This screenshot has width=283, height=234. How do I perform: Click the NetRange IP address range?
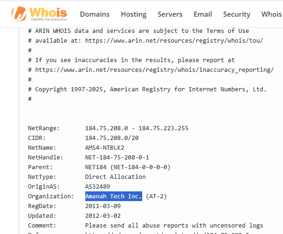[x=137, y=128]
